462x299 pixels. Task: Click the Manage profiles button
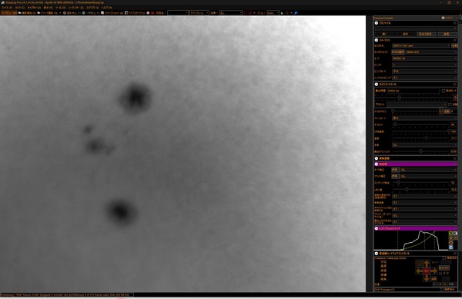point(447,34)
